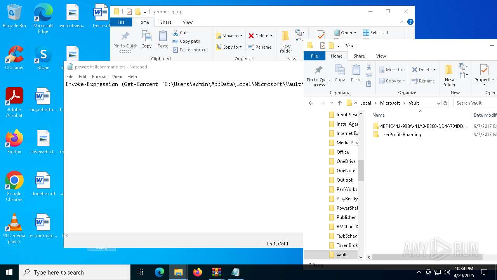Click Paste shortcut in gimme-laptop window
497x280 pixels.
pyautogui.click(x=190, y=50)
